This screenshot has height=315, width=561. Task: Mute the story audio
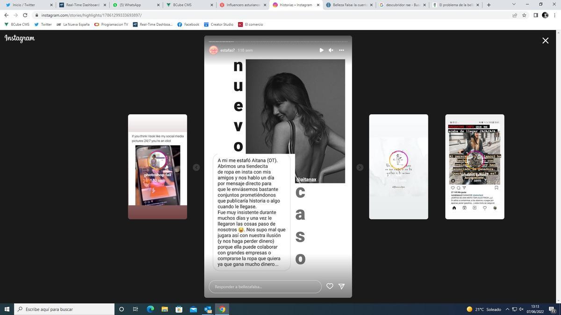click(331, 50)
